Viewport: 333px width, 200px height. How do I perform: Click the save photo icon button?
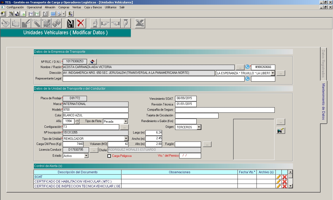click(280, 131)
